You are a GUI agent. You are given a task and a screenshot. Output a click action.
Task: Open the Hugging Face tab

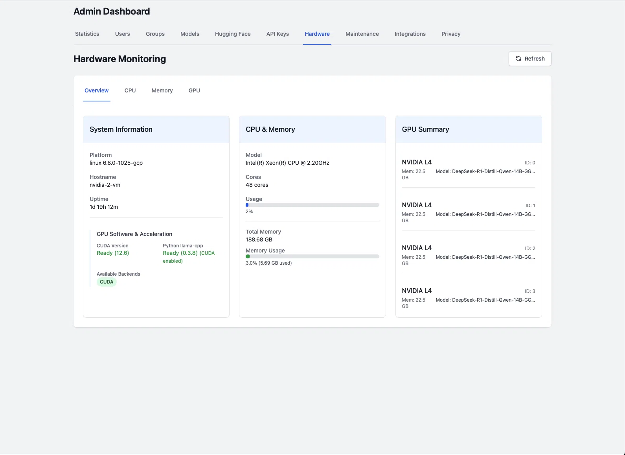click(x=232, y=34)
